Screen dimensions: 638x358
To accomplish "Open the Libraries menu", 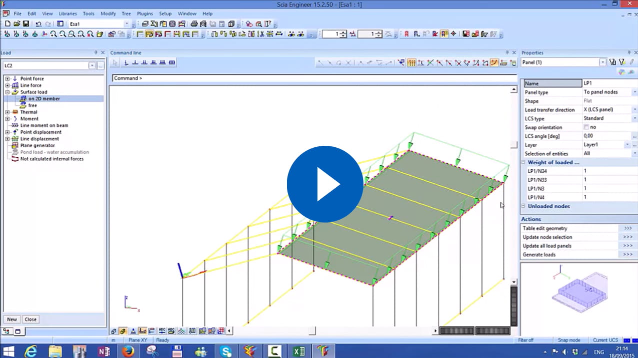I will (68, 13).
